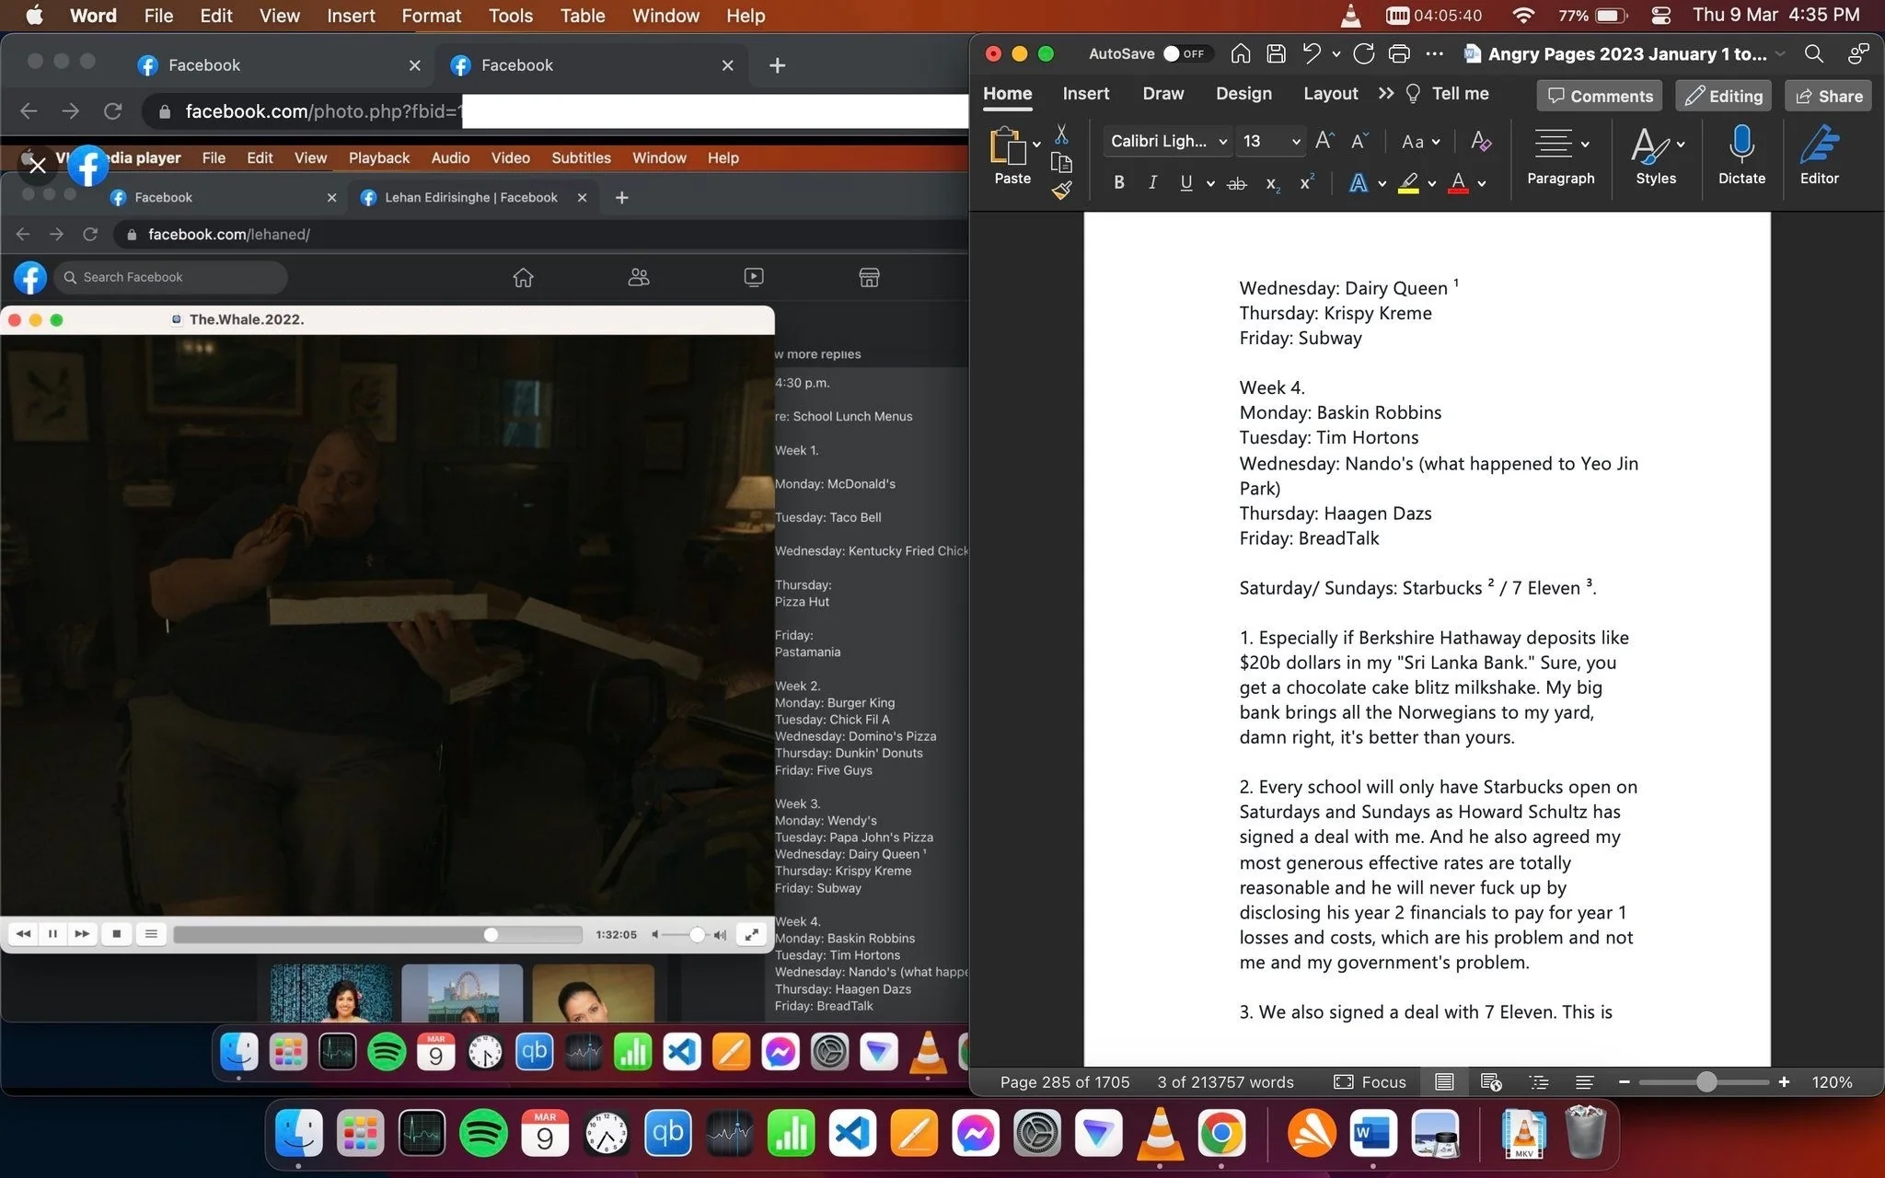The width and height of the screenshot is (1885, 1178).
Task: Mute VLC audio speaker icon
Action: click(655, 935)
